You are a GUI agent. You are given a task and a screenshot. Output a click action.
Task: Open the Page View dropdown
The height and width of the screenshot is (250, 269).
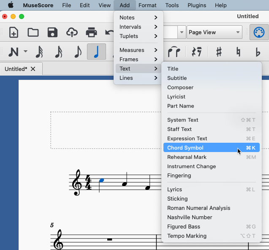215,32
